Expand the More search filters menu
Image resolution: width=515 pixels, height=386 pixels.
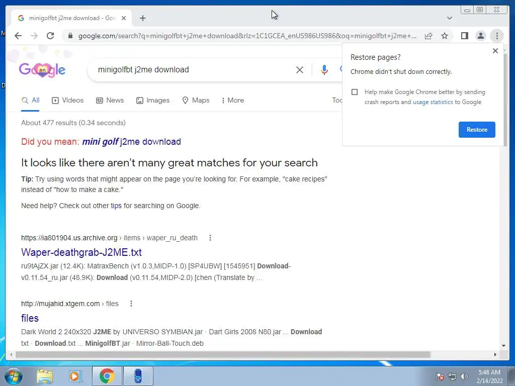232,101
